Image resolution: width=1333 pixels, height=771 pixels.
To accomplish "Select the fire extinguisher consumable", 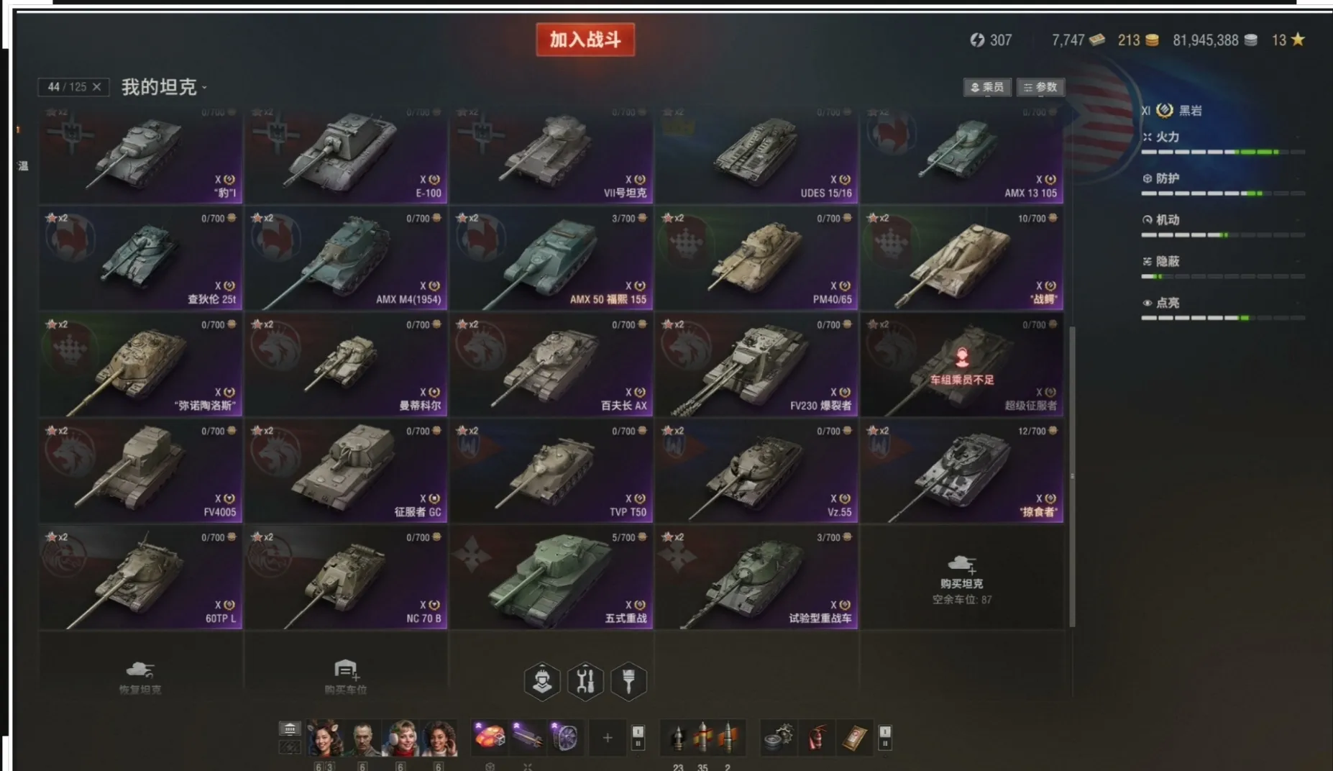I will pyautogui.click(x=816, y=737).
